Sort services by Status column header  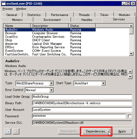[82, 26]
